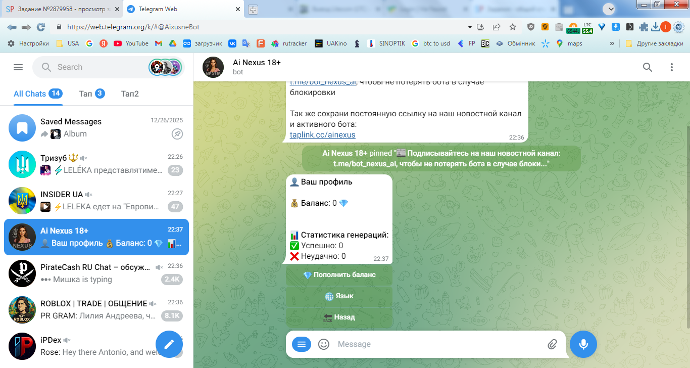This screenshot has height=368, width=690.
Task: Open the Обмінник bookmark
Action: 515,43
